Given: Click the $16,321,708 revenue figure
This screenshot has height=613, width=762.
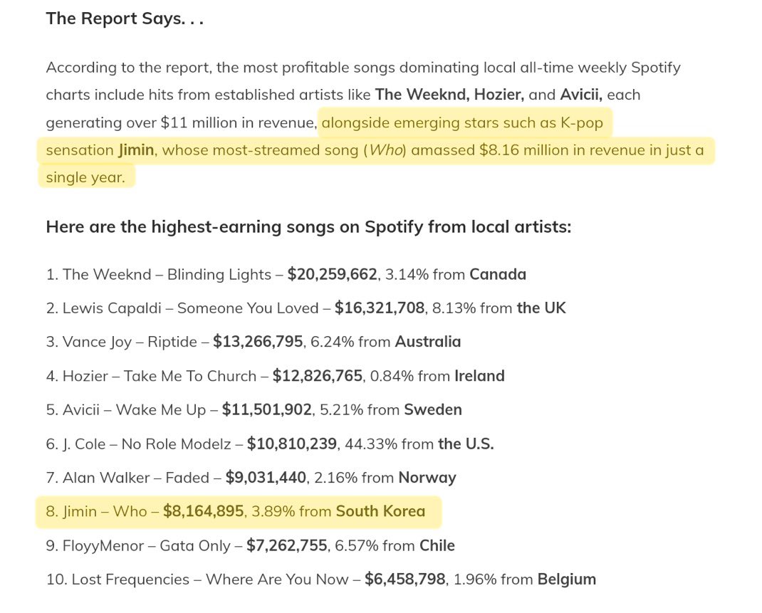Looking at the screenshot, I should click(x=380, y=308).
